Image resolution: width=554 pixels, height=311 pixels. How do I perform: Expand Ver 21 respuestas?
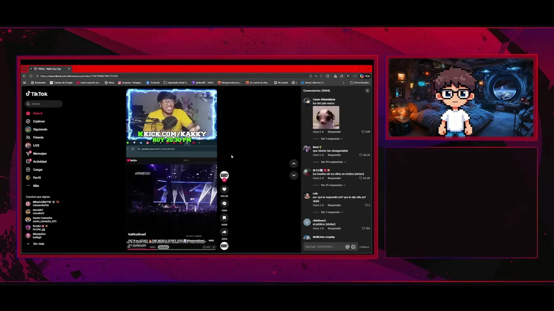332,185
